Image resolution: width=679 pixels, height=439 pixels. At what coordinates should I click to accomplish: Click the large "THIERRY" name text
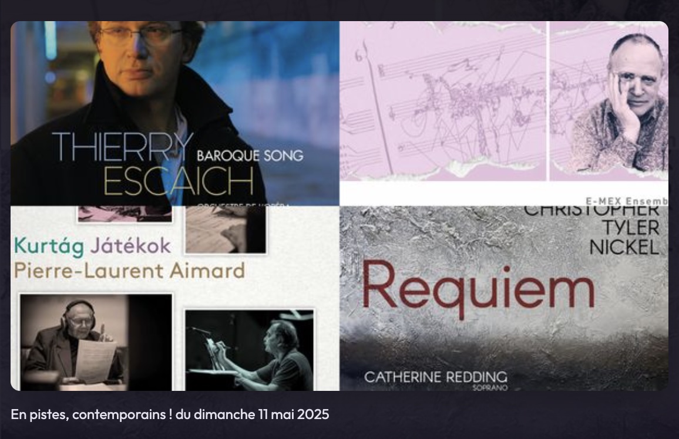(122, 147)
